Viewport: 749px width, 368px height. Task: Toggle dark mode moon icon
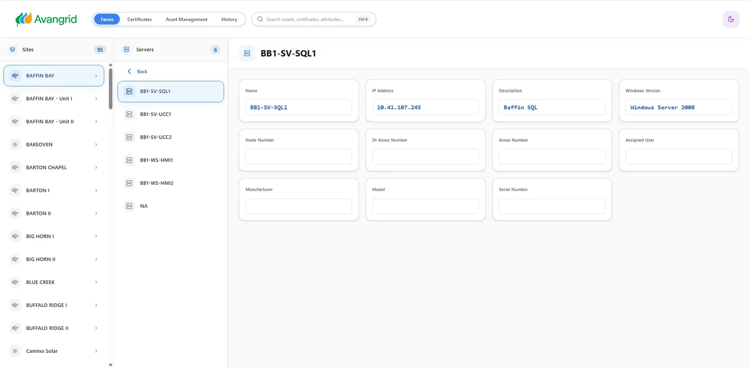pyautogui.click(x=731, y=19)
